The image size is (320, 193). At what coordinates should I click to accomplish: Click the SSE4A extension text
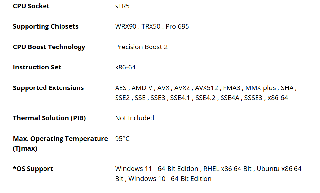click(x=230, y=98)
